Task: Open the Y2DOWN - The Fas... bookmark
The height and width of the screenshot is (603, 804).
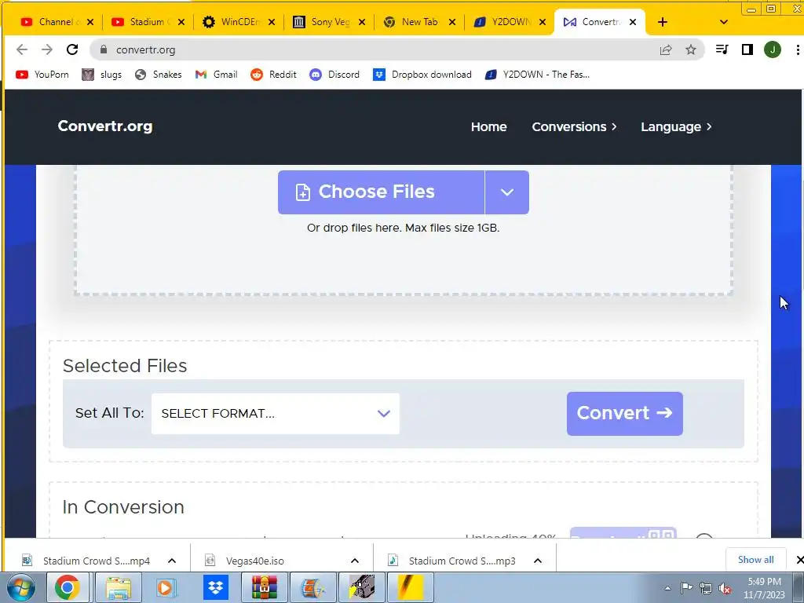Action: click(537, 75)
